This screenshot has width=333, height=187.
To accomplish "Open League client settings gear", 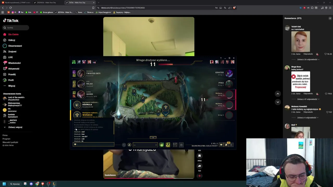I will [x=229, y=58].
